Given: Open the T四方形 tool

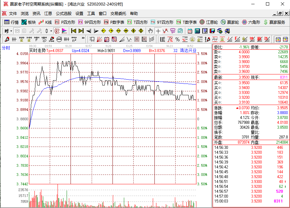Looking at the screenshot, I should [x=138, y=22].
